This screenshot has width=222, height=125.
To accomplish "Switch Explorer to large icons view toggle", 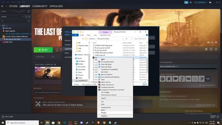I will point(146,84).
